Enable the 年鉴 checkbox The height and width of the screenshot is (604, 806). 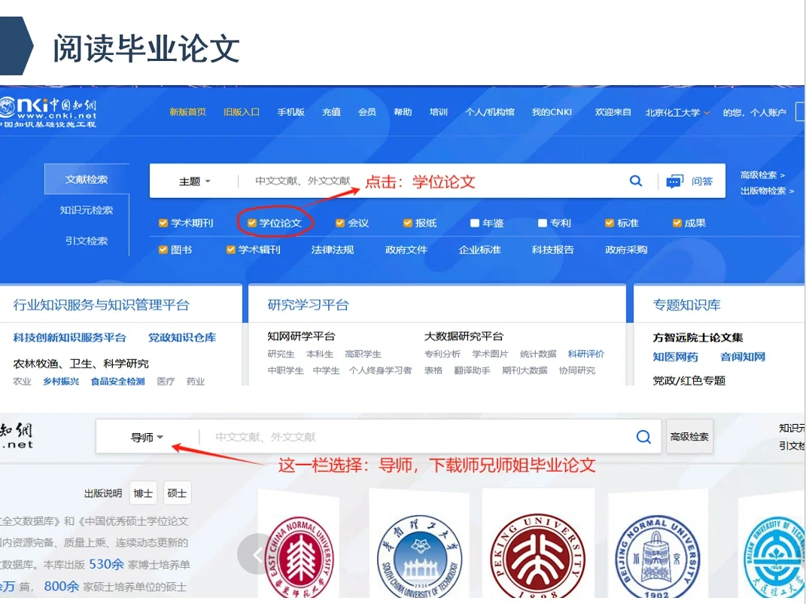click(x=475, y=223)
